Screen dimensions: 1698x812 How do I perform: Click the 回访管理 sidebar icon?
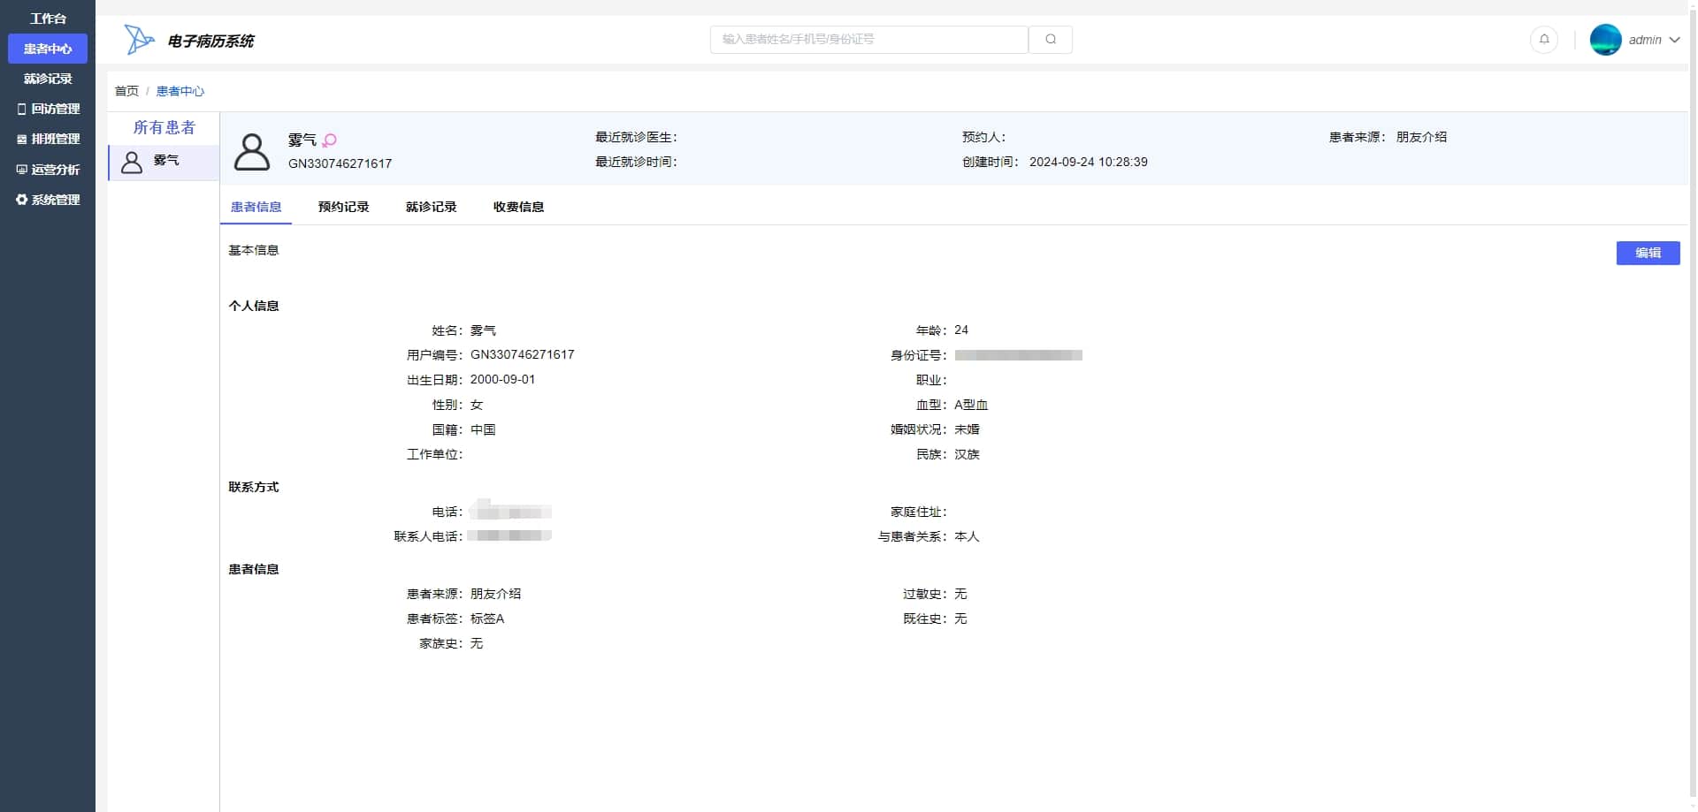tap(22, 109)
